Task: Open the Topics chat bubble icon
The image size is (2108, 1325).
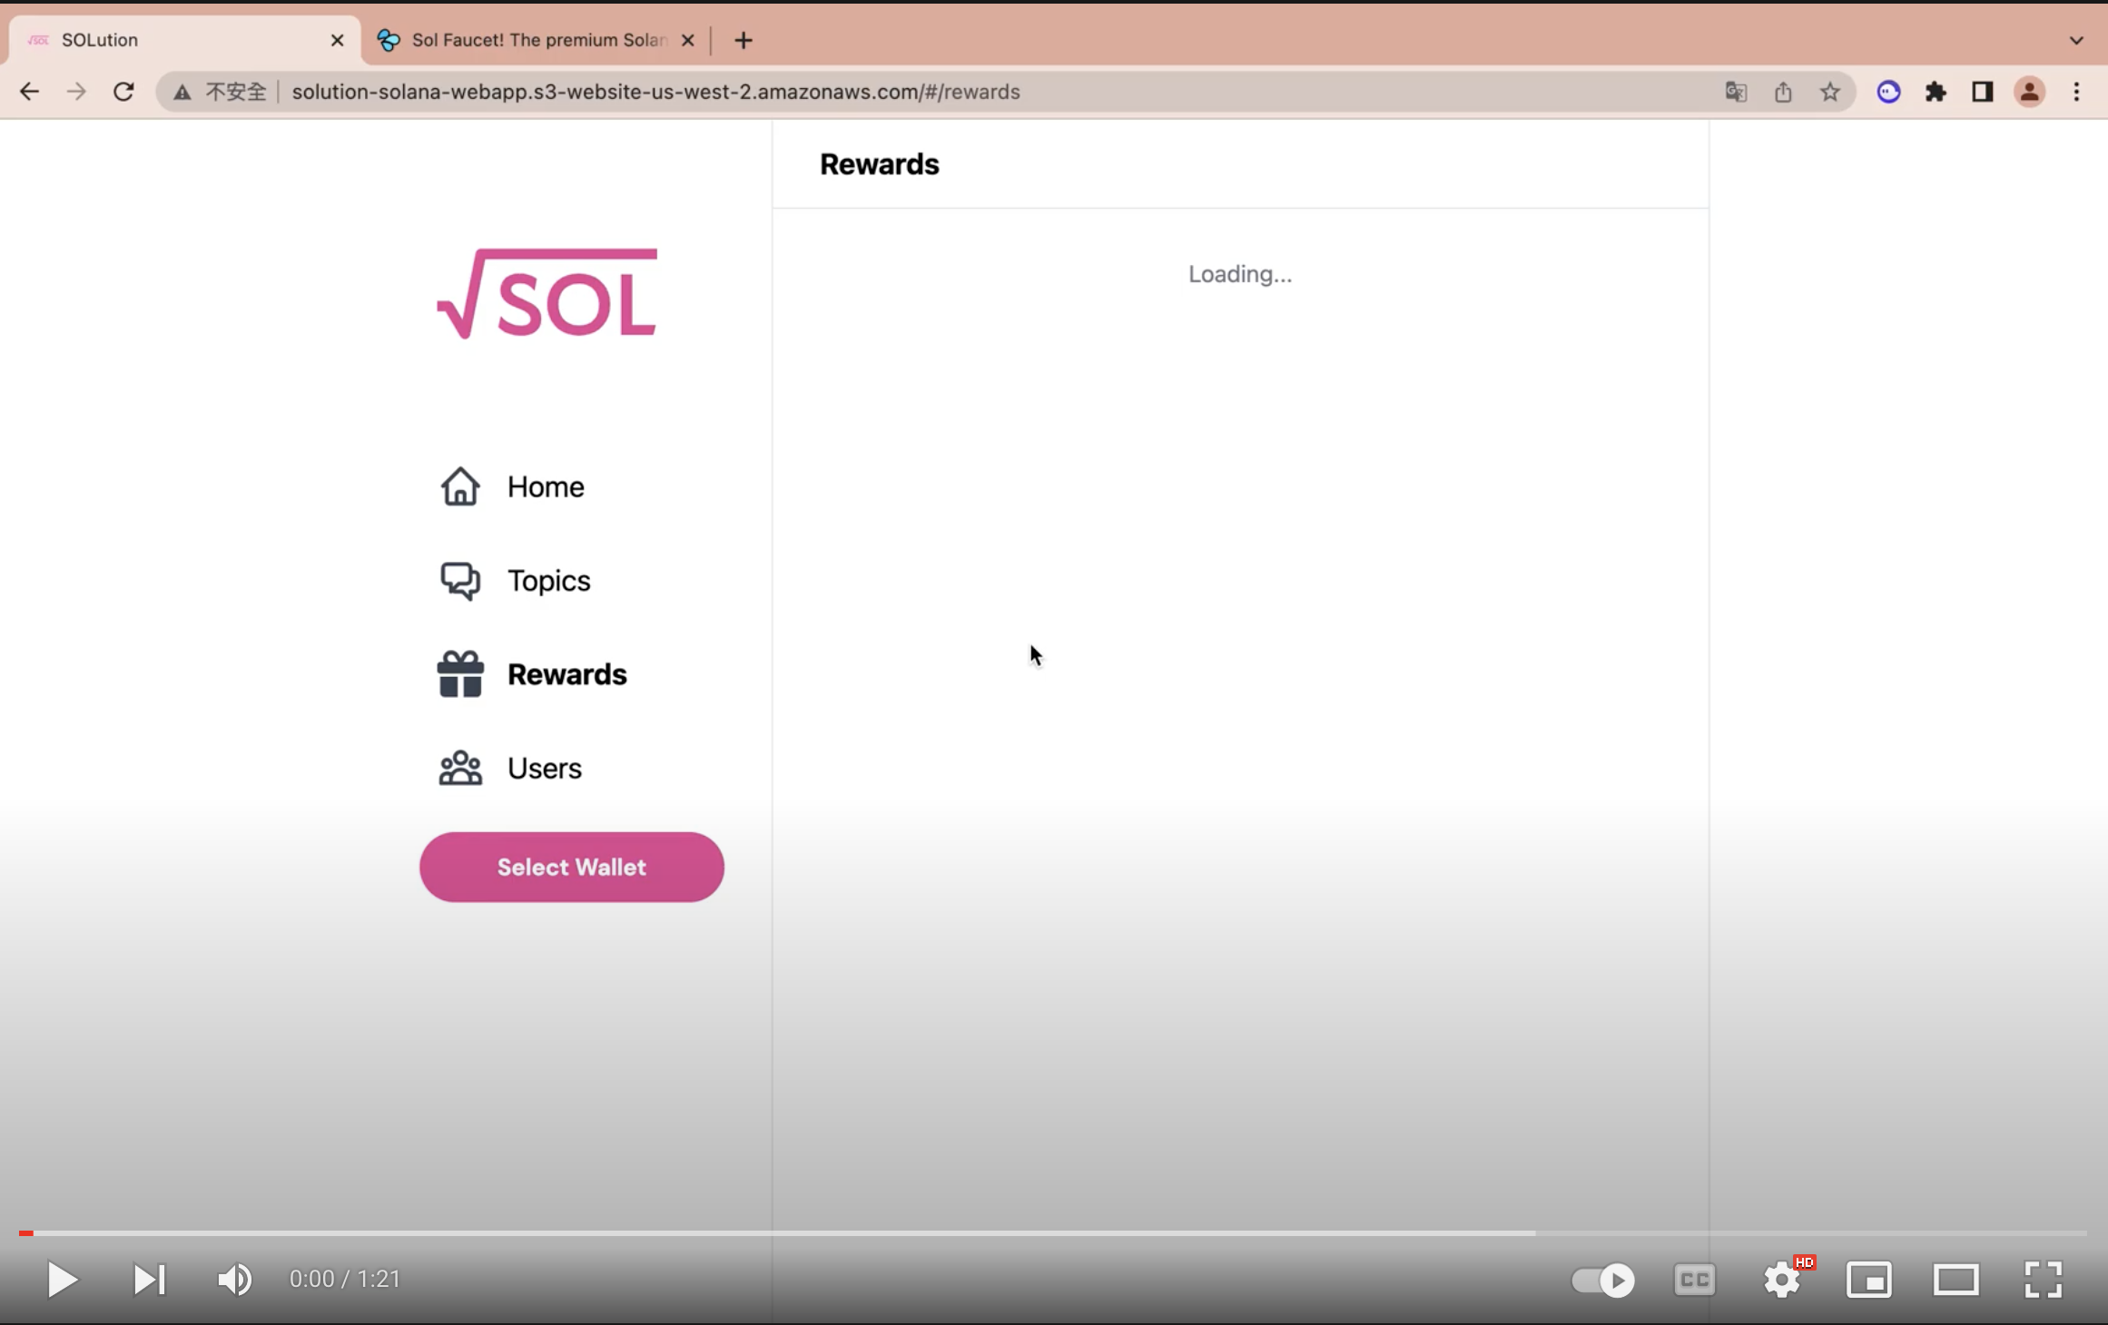Action: (460, 581)
